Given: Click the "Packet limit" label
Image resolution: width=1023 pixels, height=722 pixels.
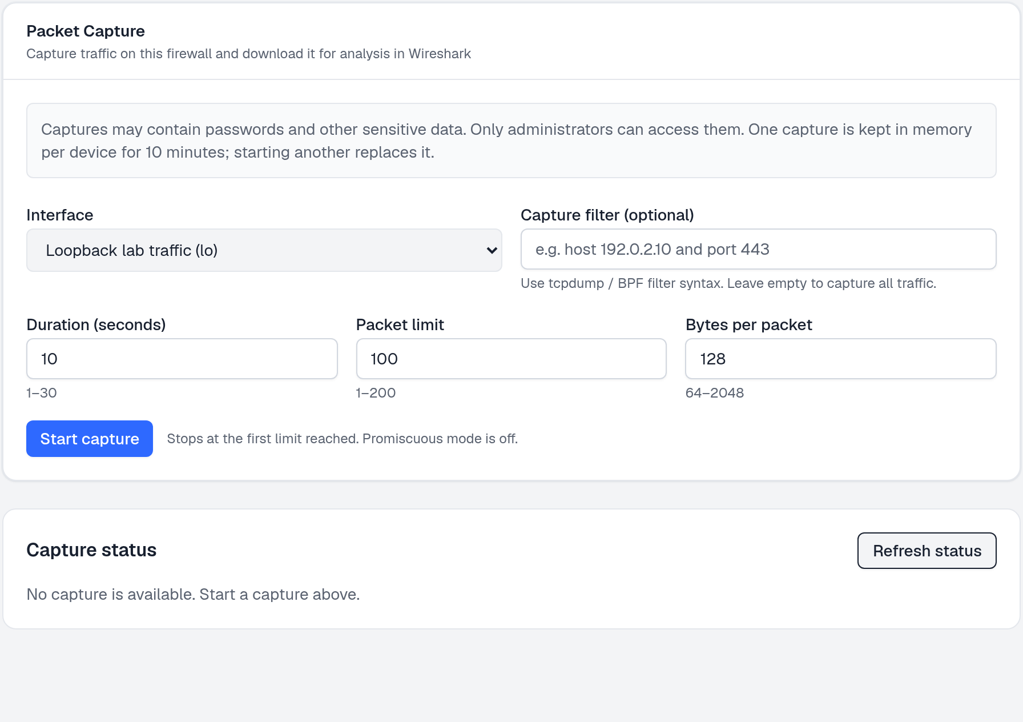Looking at the screenshot, I should pos(400,325).
